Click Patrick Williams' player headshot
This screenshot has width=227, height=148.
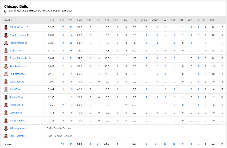pyautogui.click(x=6, y=27)
